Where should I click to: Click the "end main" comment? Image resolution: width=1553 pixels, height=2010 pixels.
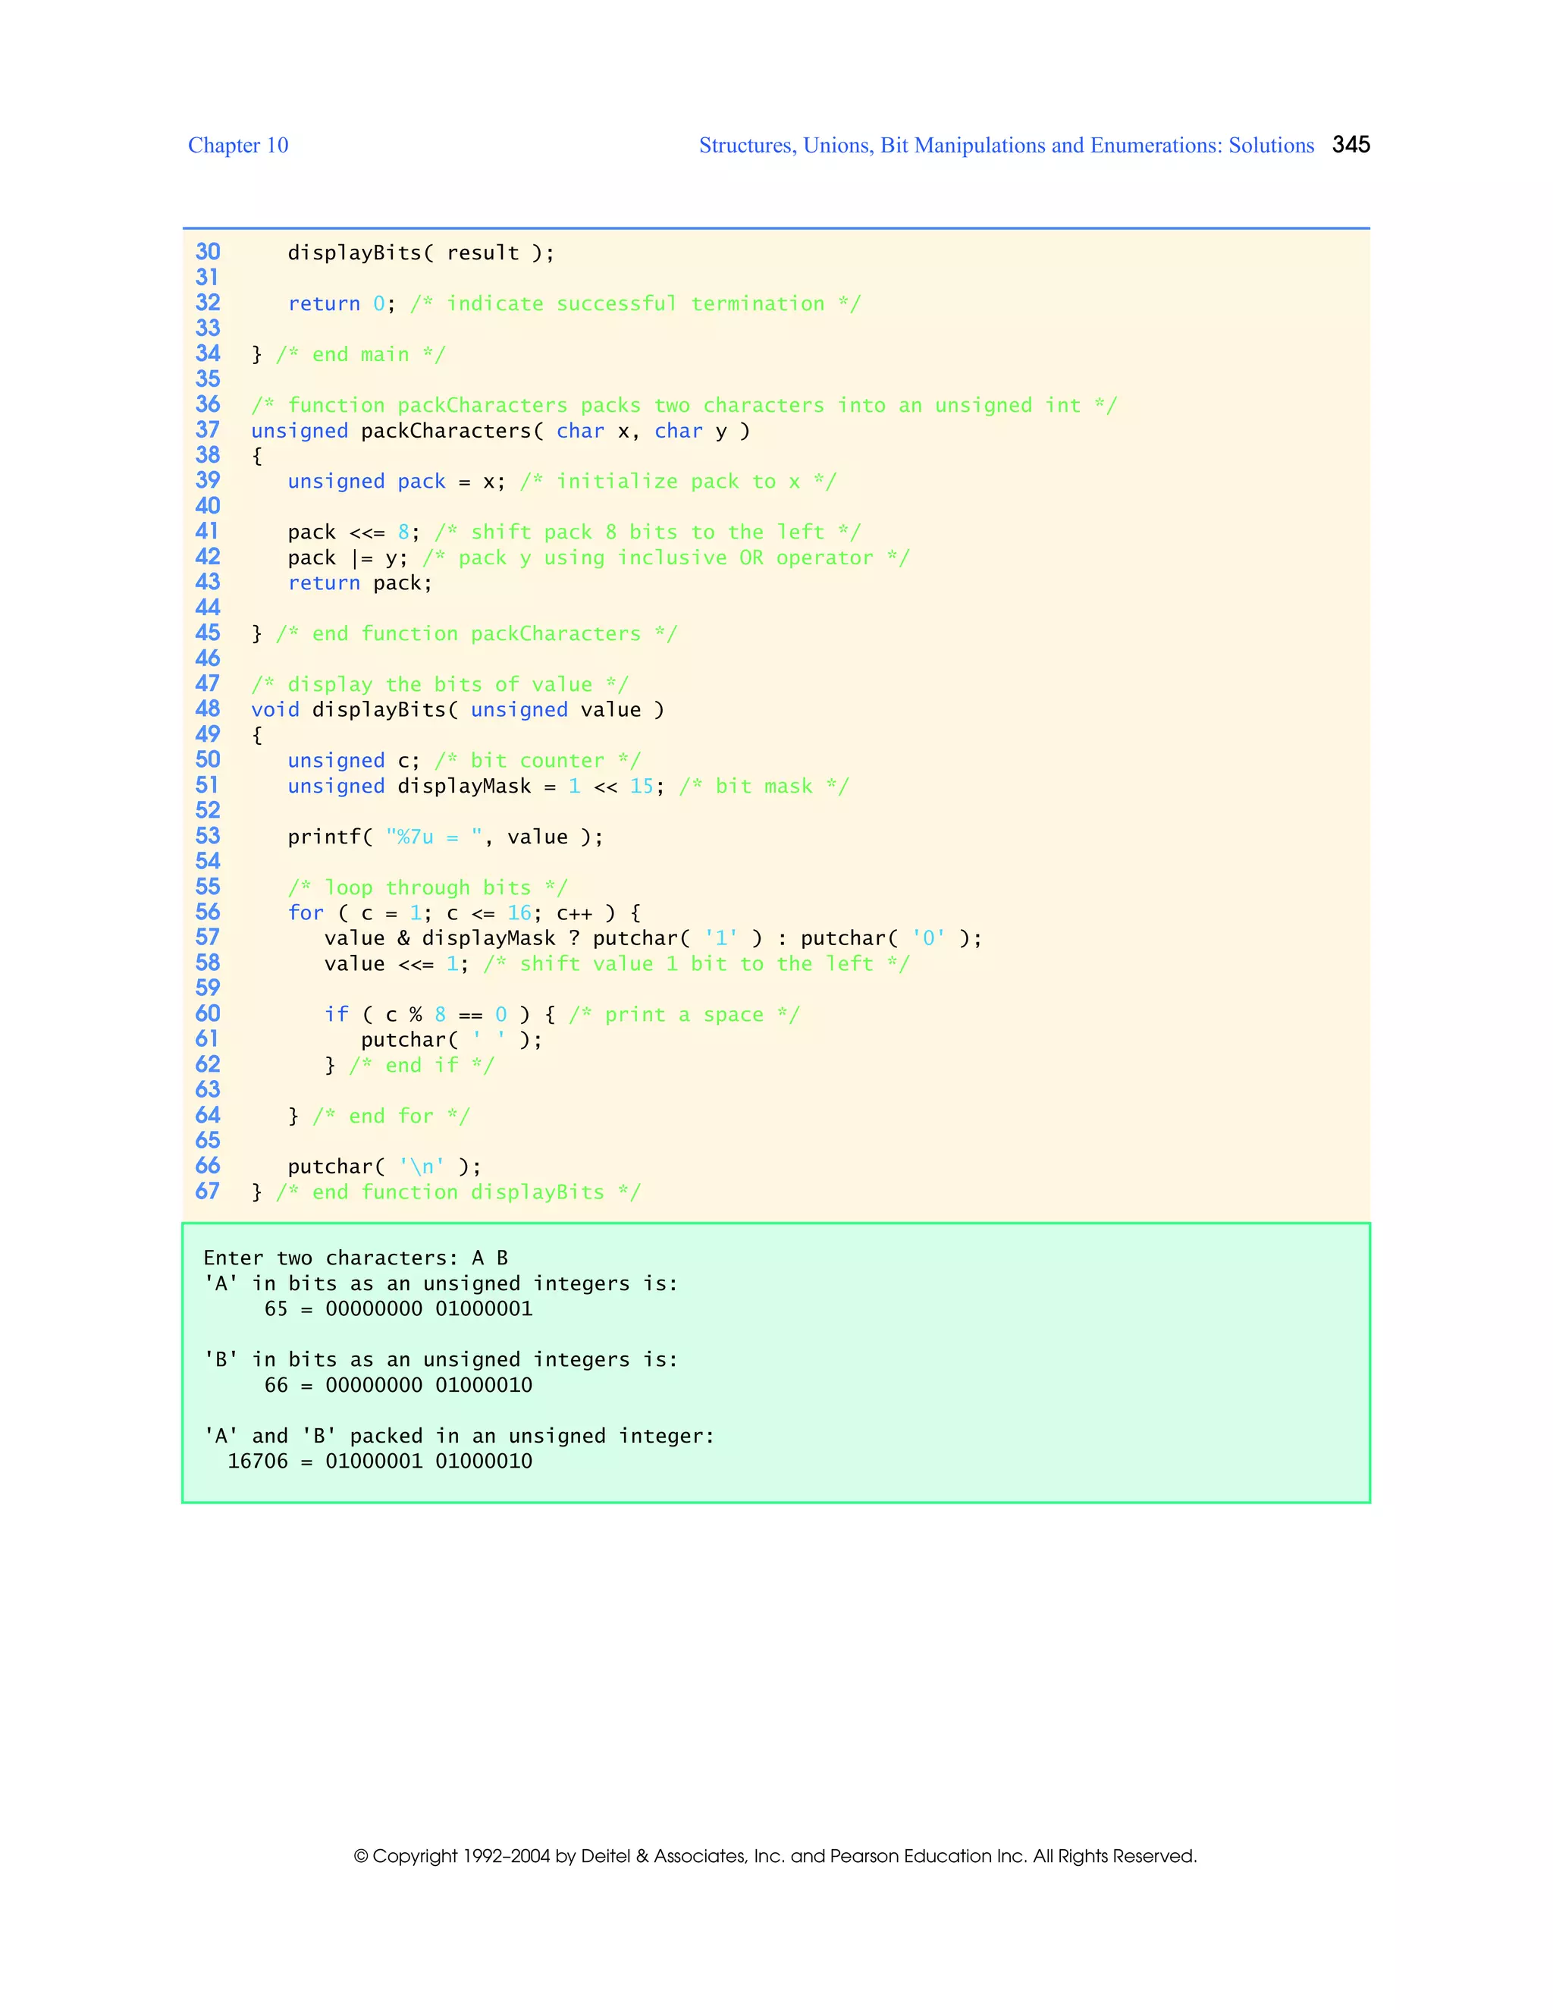pos(359,354)
